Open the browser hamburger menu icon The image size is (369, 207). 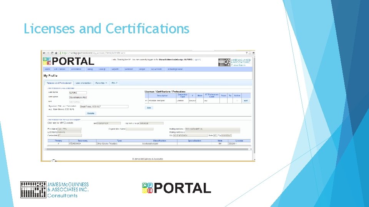tap(253, 53)
